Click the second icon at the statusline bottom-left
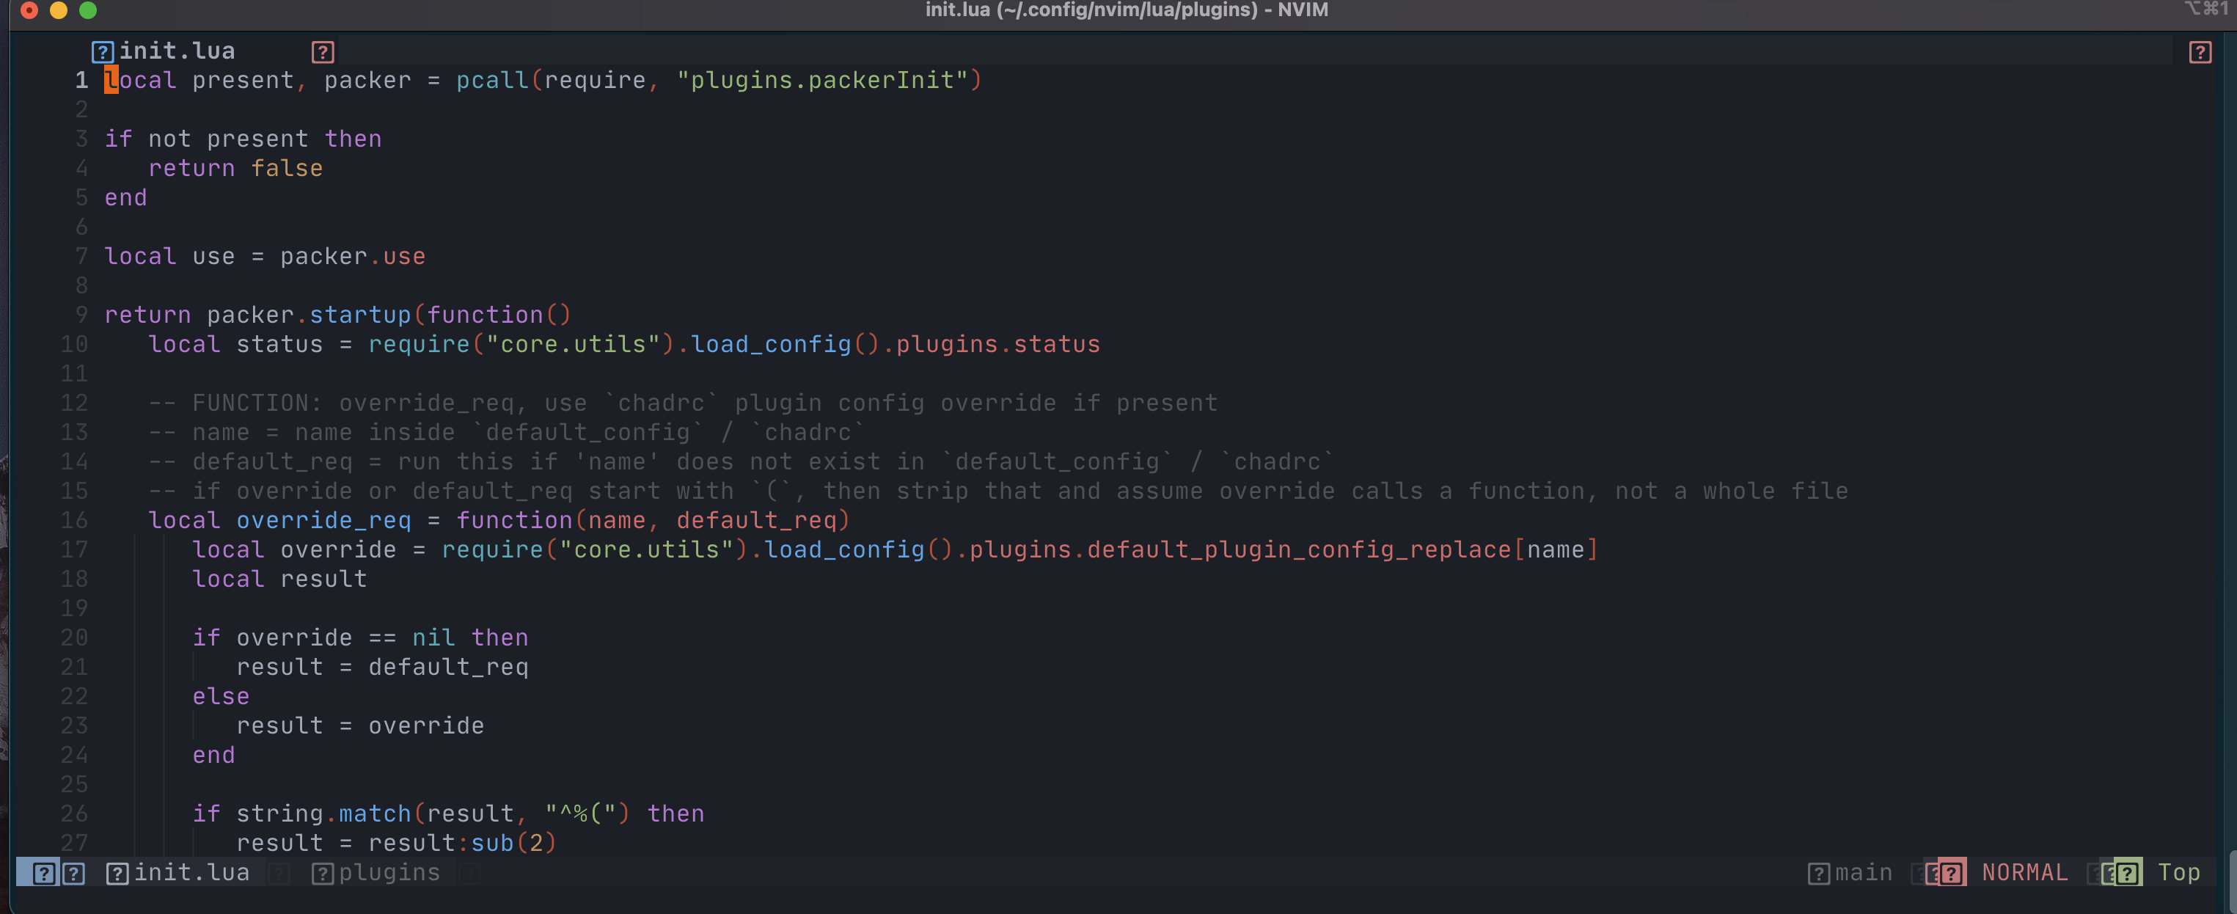The height and width of the screenshot is (914, 2237). [74, 872]
